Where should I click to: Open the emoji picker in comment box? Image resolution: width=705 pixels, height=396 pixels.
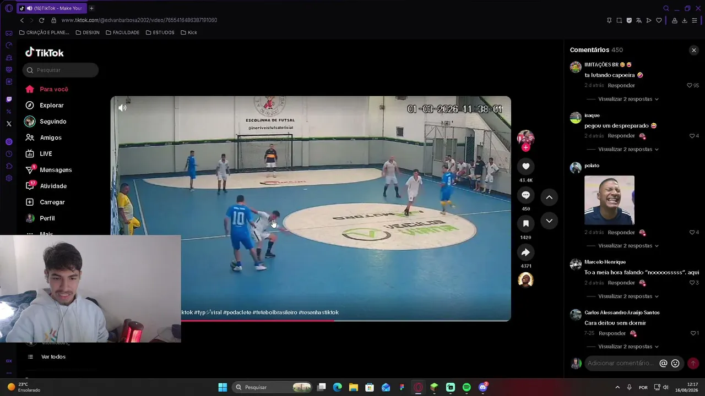[675, 363]
